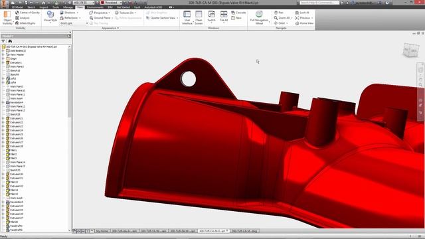Click the model browser vertical scrollbar
425x239 pixels.
(69, 82)
